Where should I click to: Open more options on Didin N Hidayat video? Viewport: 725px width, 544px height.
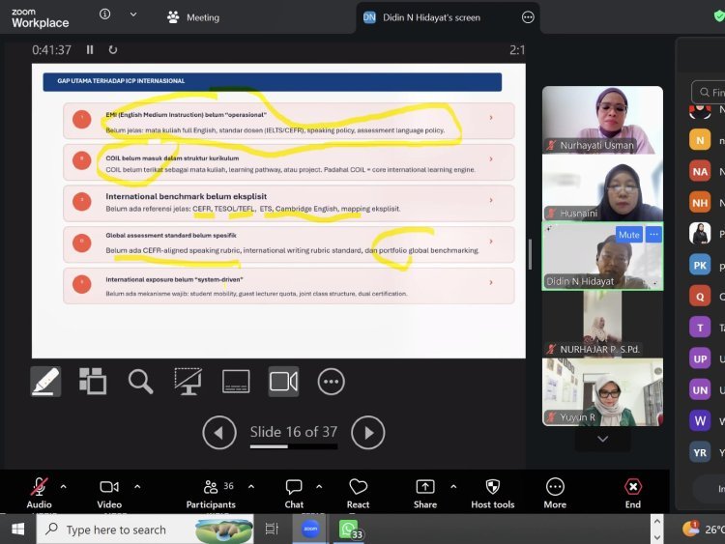653,235
